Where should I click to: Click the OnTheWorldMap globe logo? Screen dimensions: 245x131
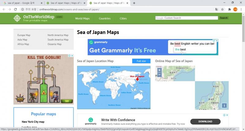tap(17, 18)
